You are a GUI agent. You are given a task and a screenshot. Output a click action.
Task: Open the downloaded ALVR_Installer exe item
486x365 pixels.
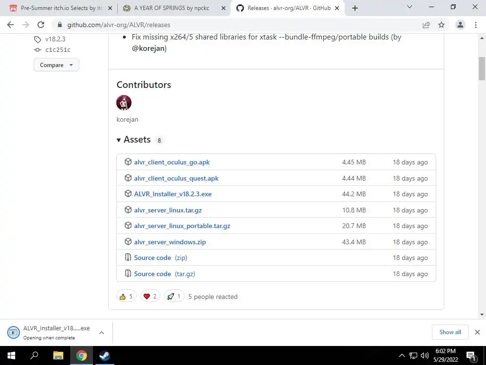[x=49, y=332]
